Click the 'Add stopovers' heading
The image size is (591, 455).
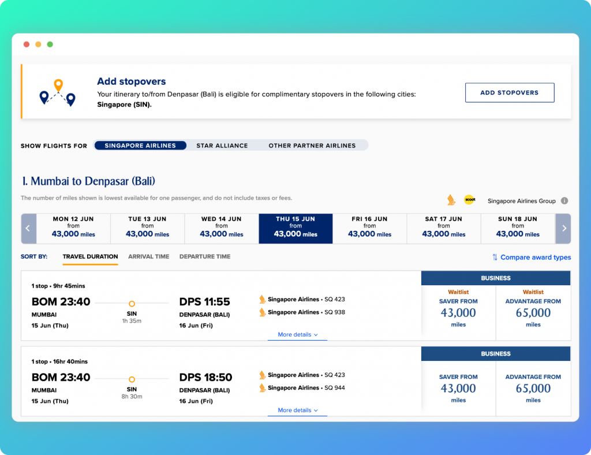131,81
